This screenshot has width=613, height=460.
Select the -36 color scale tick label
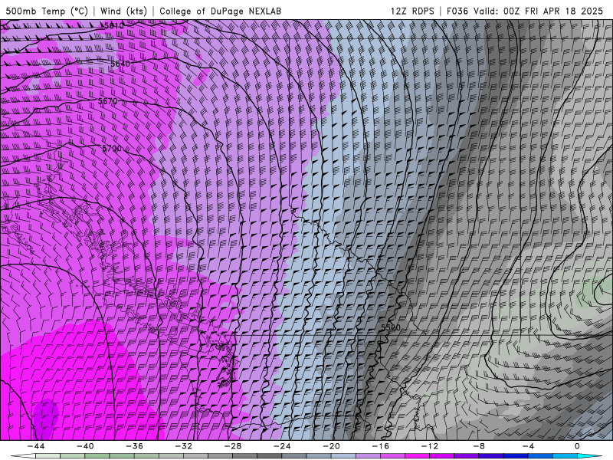(135, 446)
